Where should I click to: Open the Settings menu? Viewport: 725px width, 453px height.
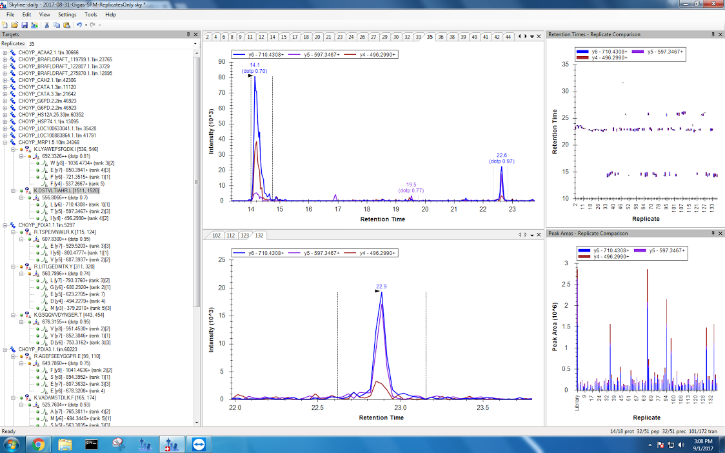(x=66, y=14)
